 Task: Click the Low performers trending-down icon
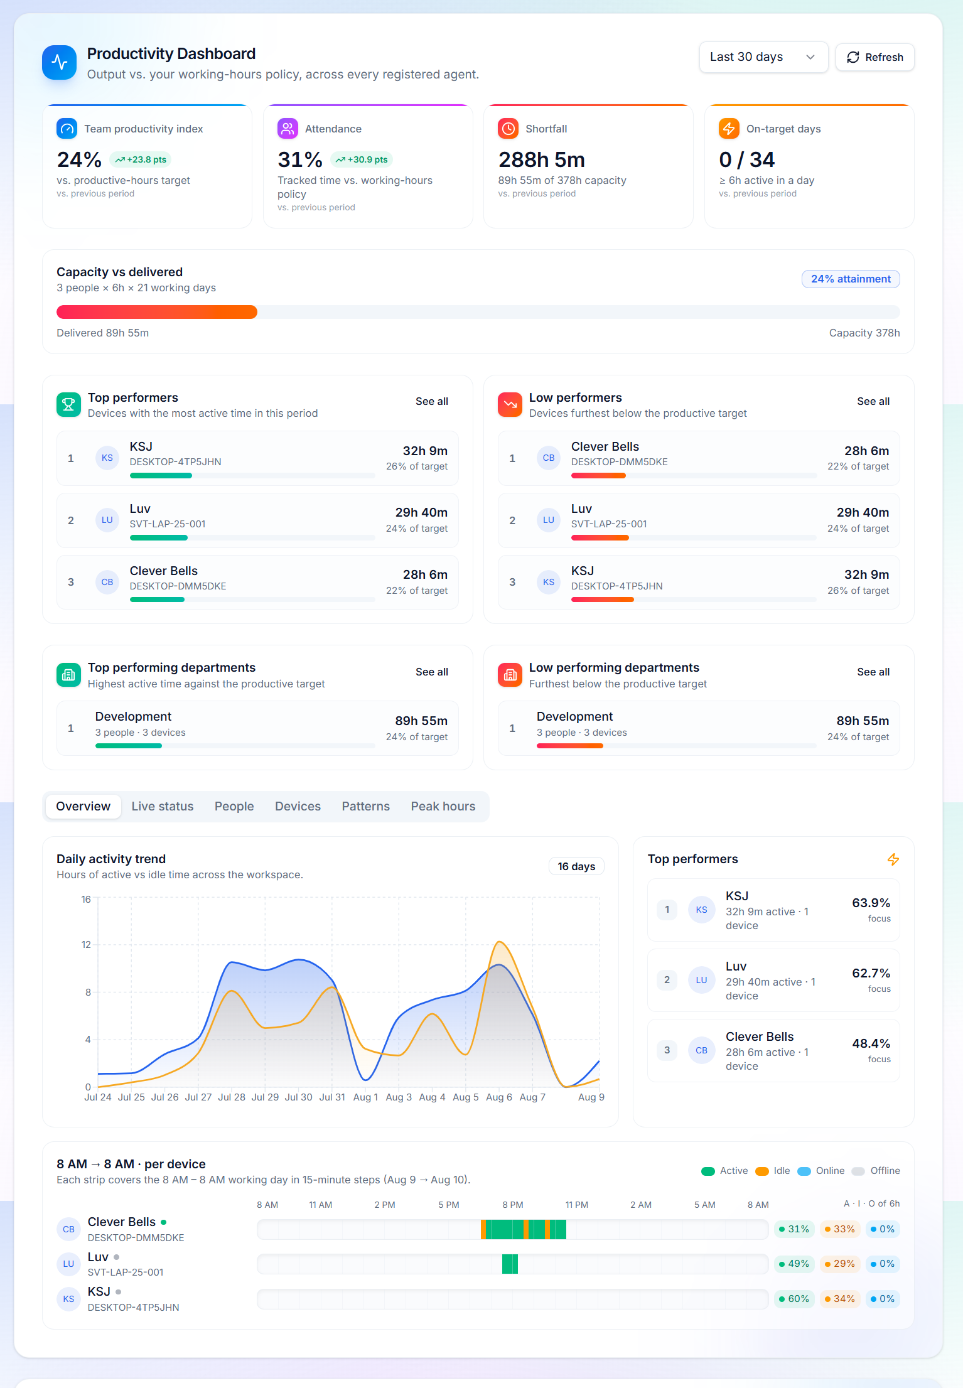[x=510, y=405]
